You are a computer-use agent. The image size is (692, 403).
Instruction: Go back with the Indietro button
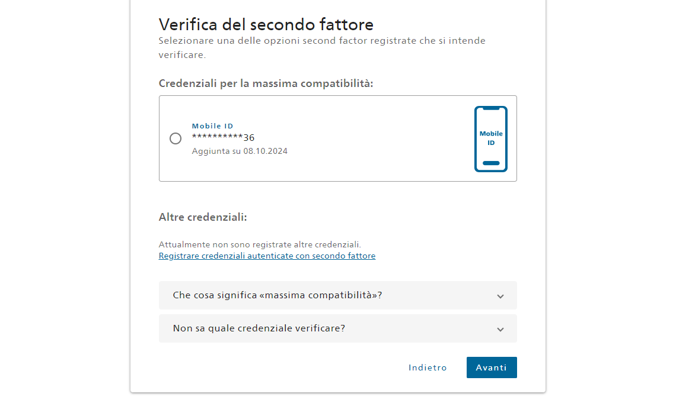pyautogui.click(x=428, y=367)
